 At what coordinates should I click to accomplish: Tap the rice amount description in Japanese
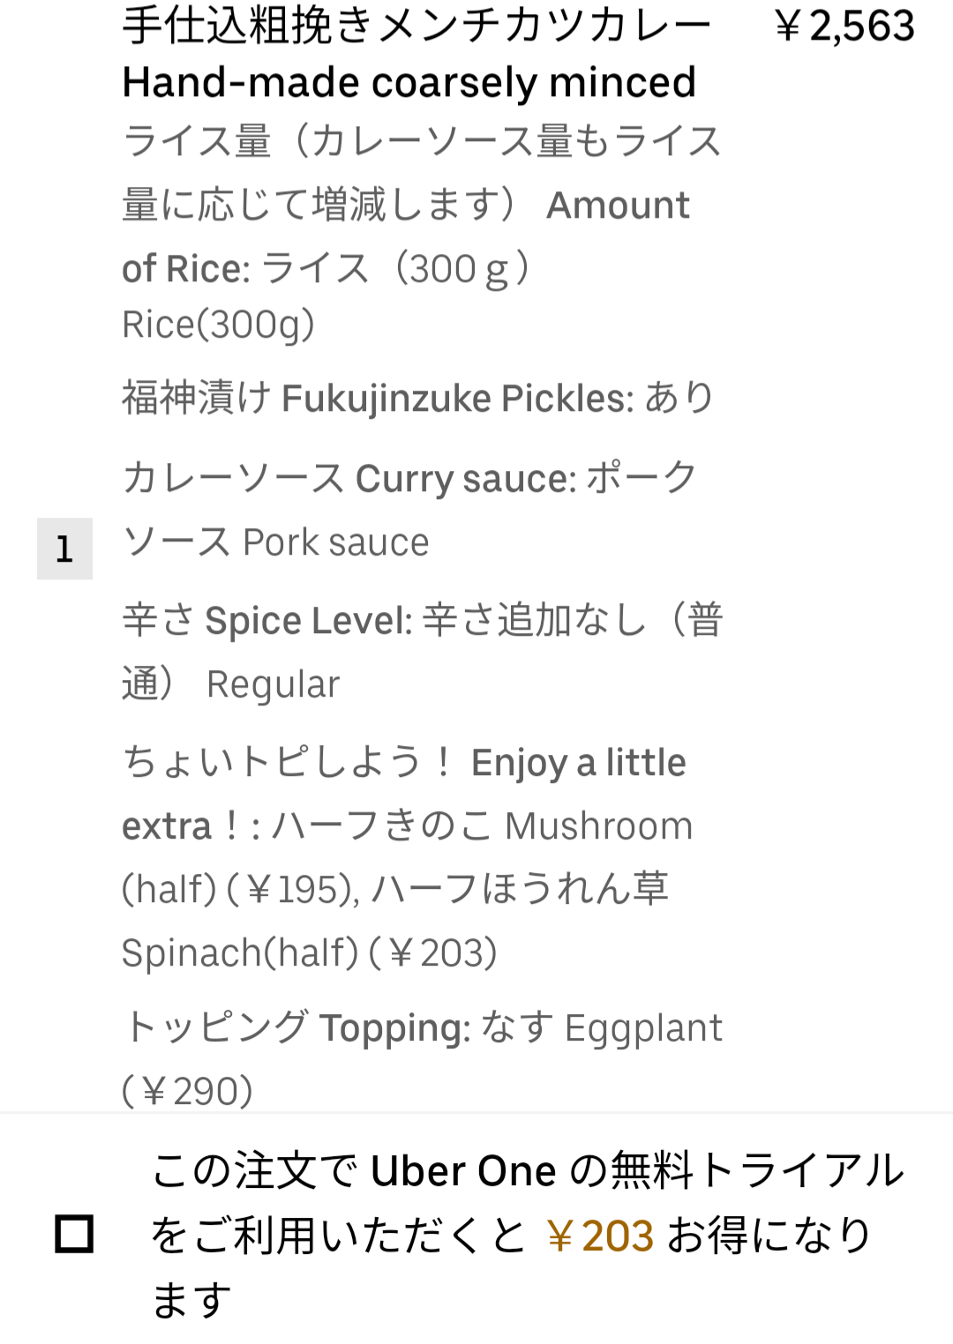click(422, 142)
